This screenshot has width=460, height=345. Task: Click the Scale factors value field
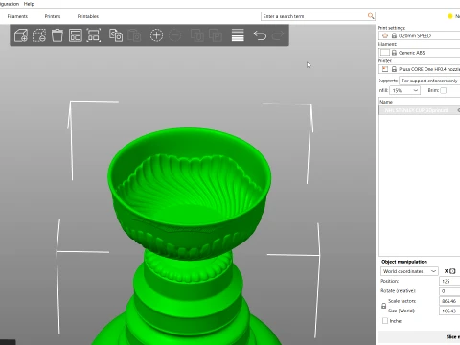tap(449, 301)
